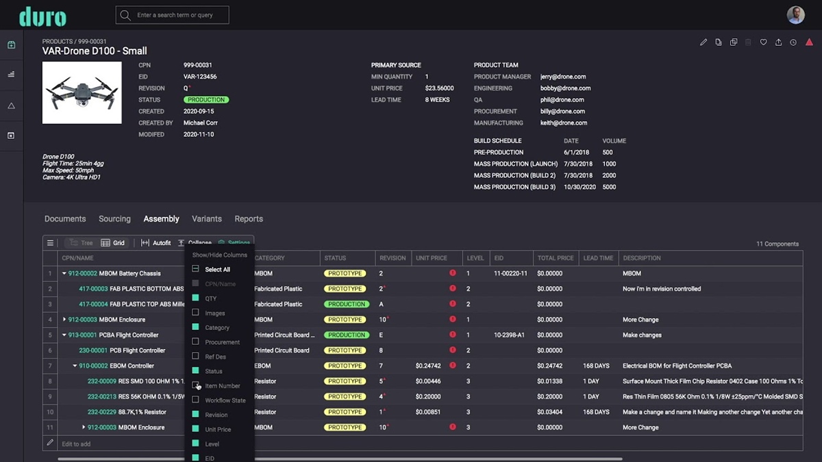Enable the Workflow State column checkbox
This screenshot has height=462, width=822.
195,400
